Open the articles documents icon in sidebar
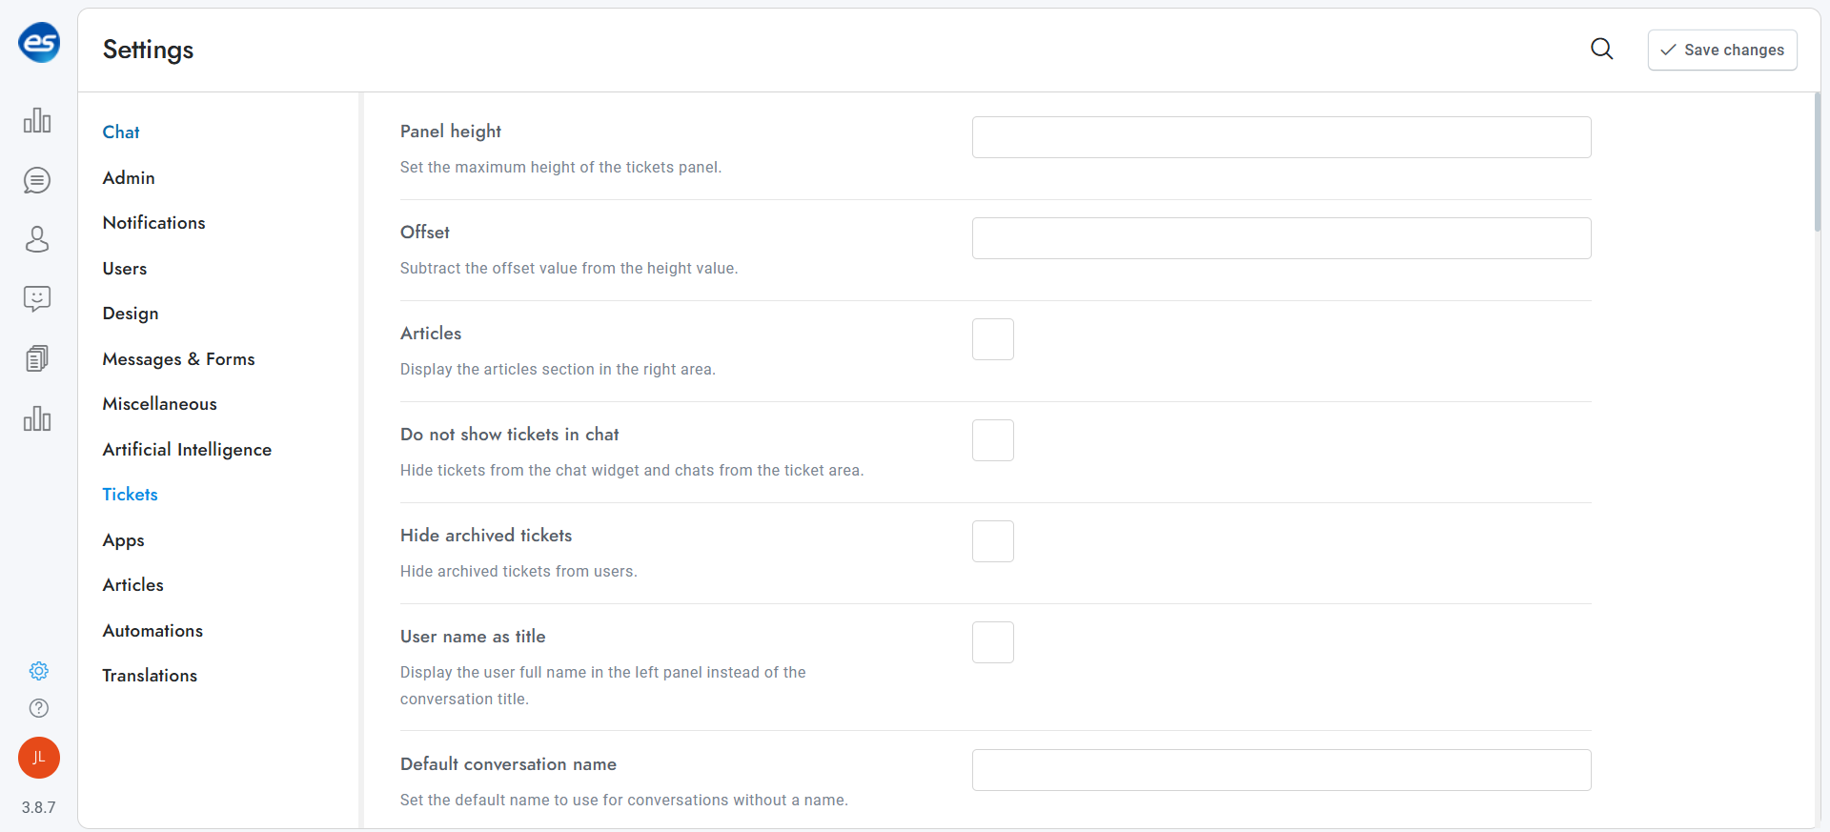The height and width of the screenshot is (832, 1830). 37,357
